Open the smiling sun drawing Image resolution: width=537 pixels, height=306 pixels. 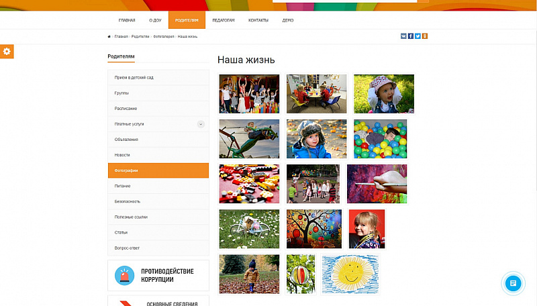tap(350, 274)
